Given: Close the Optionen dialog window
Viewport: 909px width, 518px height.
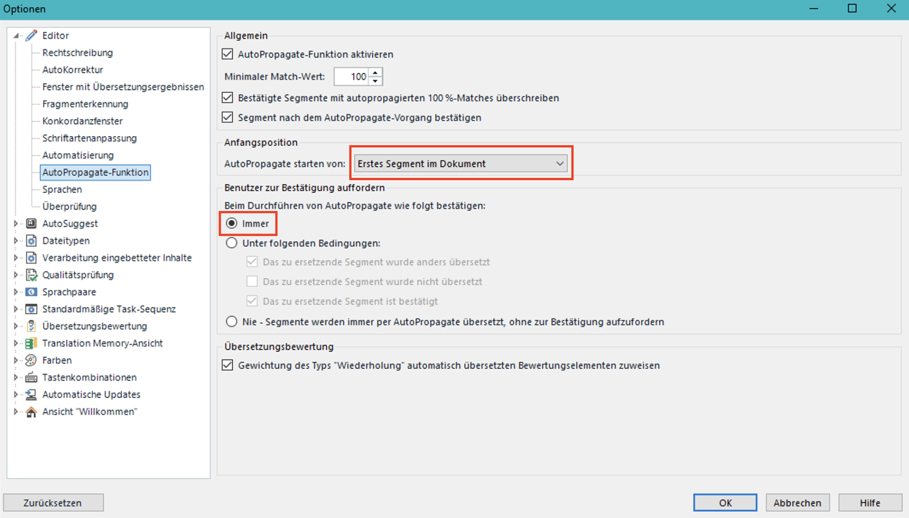Looking at the screenshot, I should pos(891,9).
